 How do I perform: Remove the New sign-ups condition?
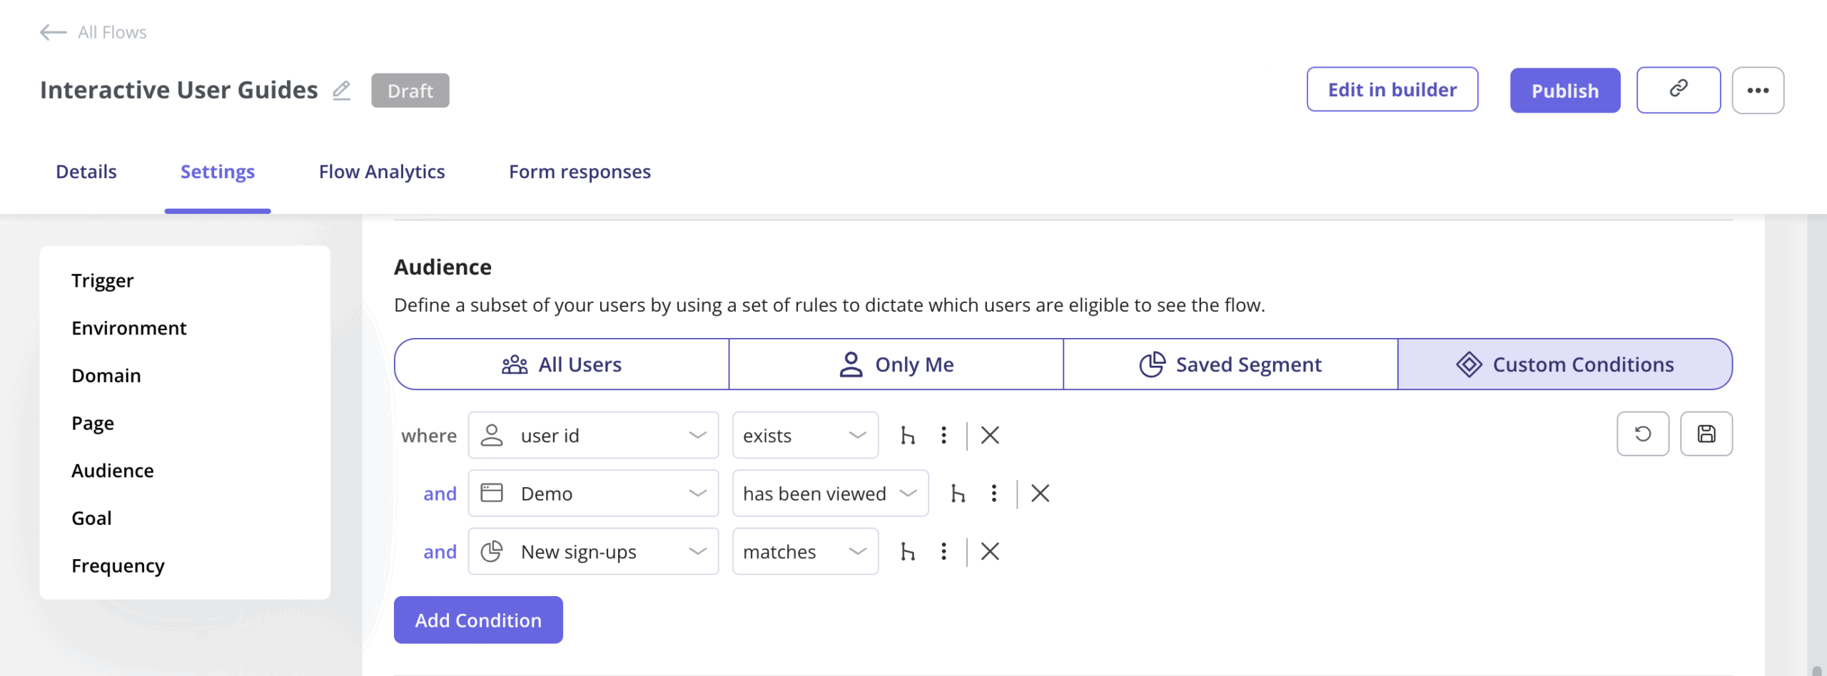(990, 551)
